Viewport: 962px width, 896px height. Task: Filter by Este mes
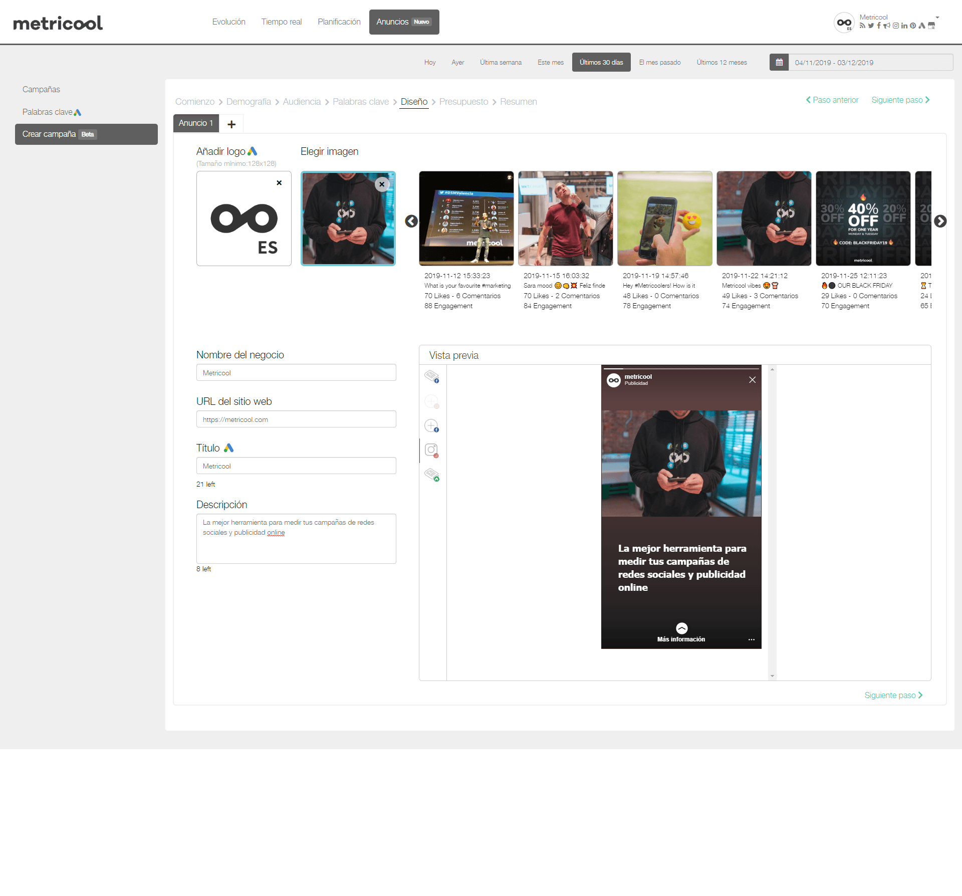551,63
